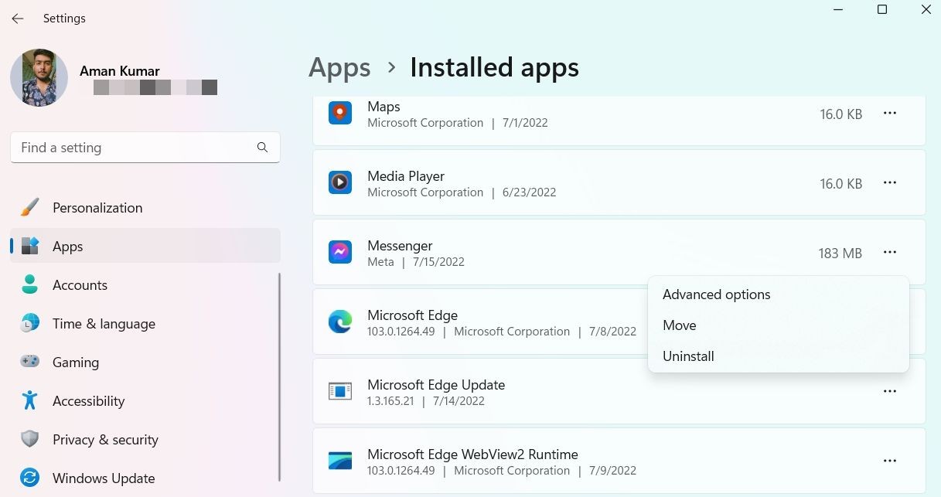Click the Edge WebView2 Runtime icon
Screen dimensions: 941x497
[x=340, y=461]
